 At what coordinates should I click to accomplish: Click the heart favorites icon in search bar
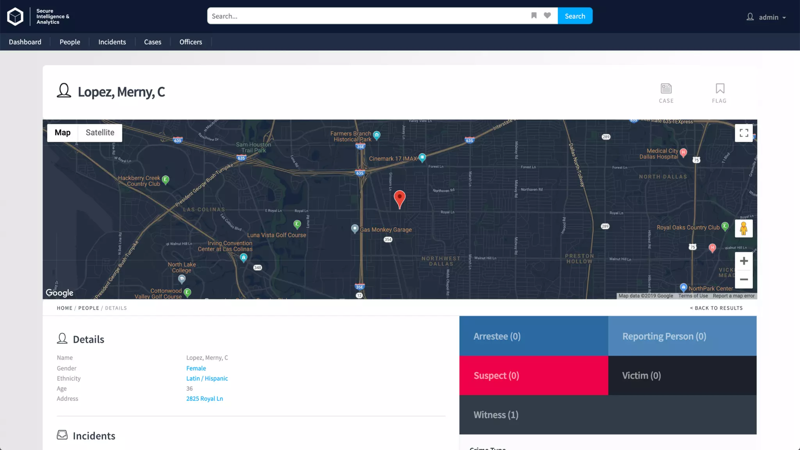pos(547,16)
